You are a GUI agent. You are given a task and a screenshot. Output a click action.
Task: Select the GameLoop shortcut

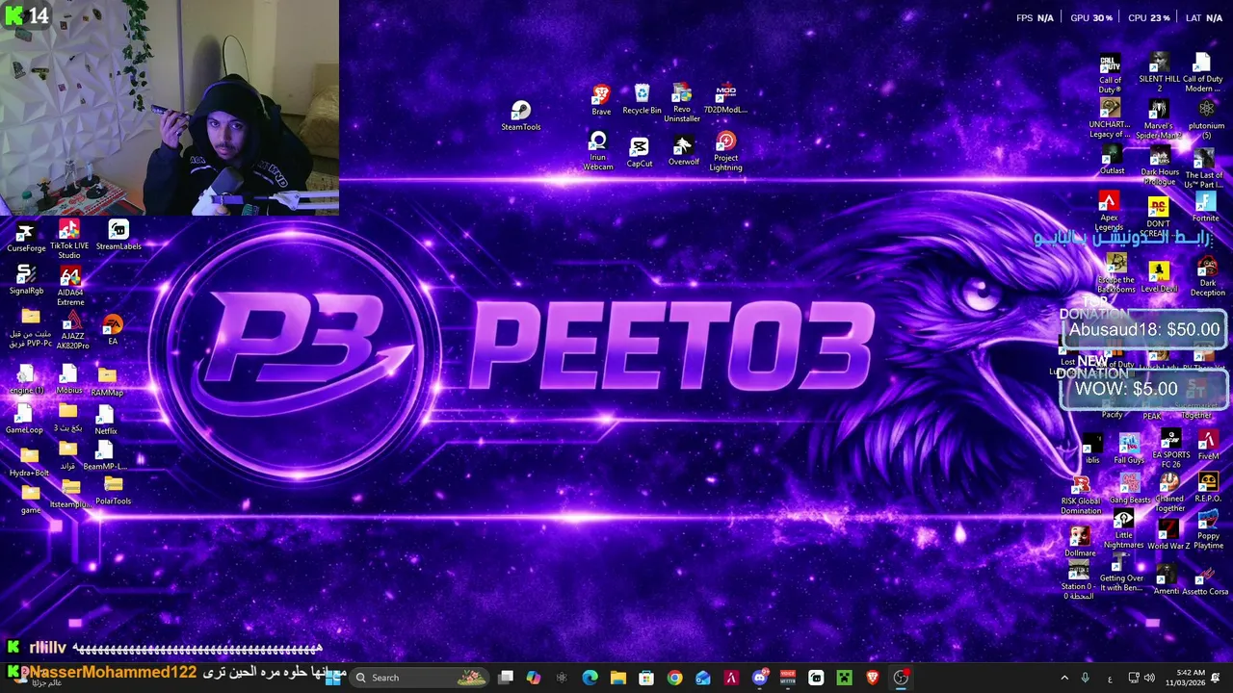tap(24, 419)
